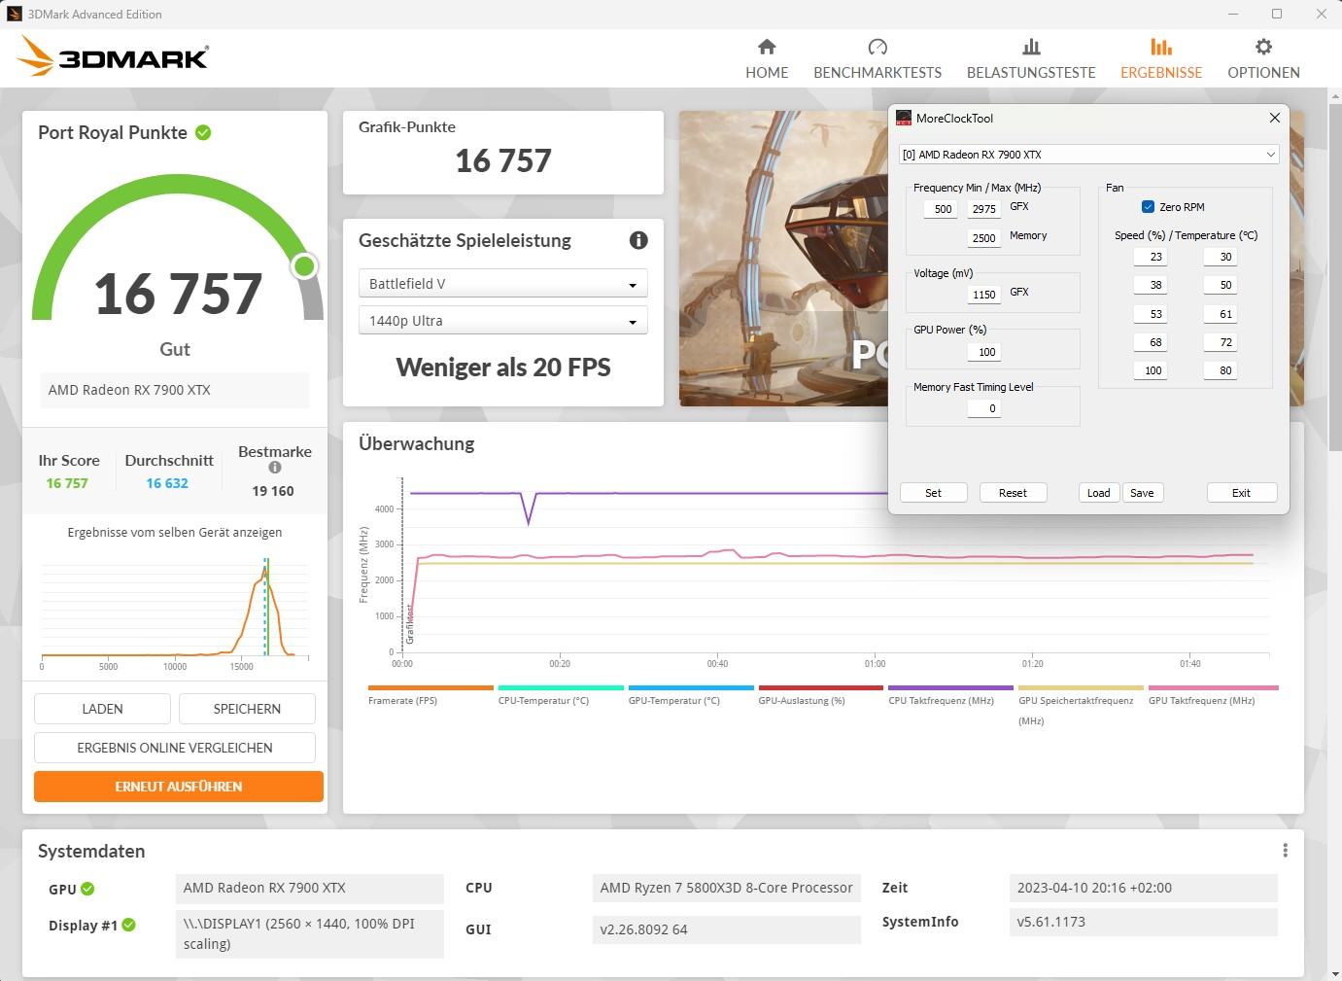Click the Durchschnitt score 16 632
This screenshot has width=1342, height=981.
click(x=167, y=483)
